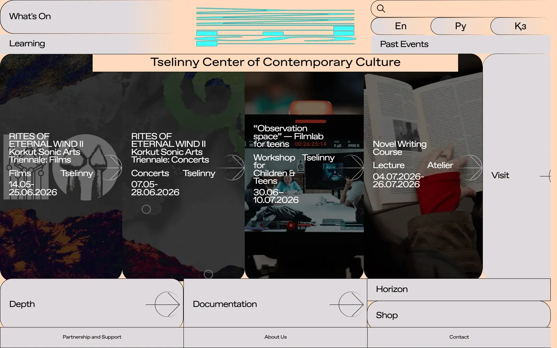This screenshot has width=557, height=348.
Task: Click the search magnifier icon
Action: (x=381, y=9)
